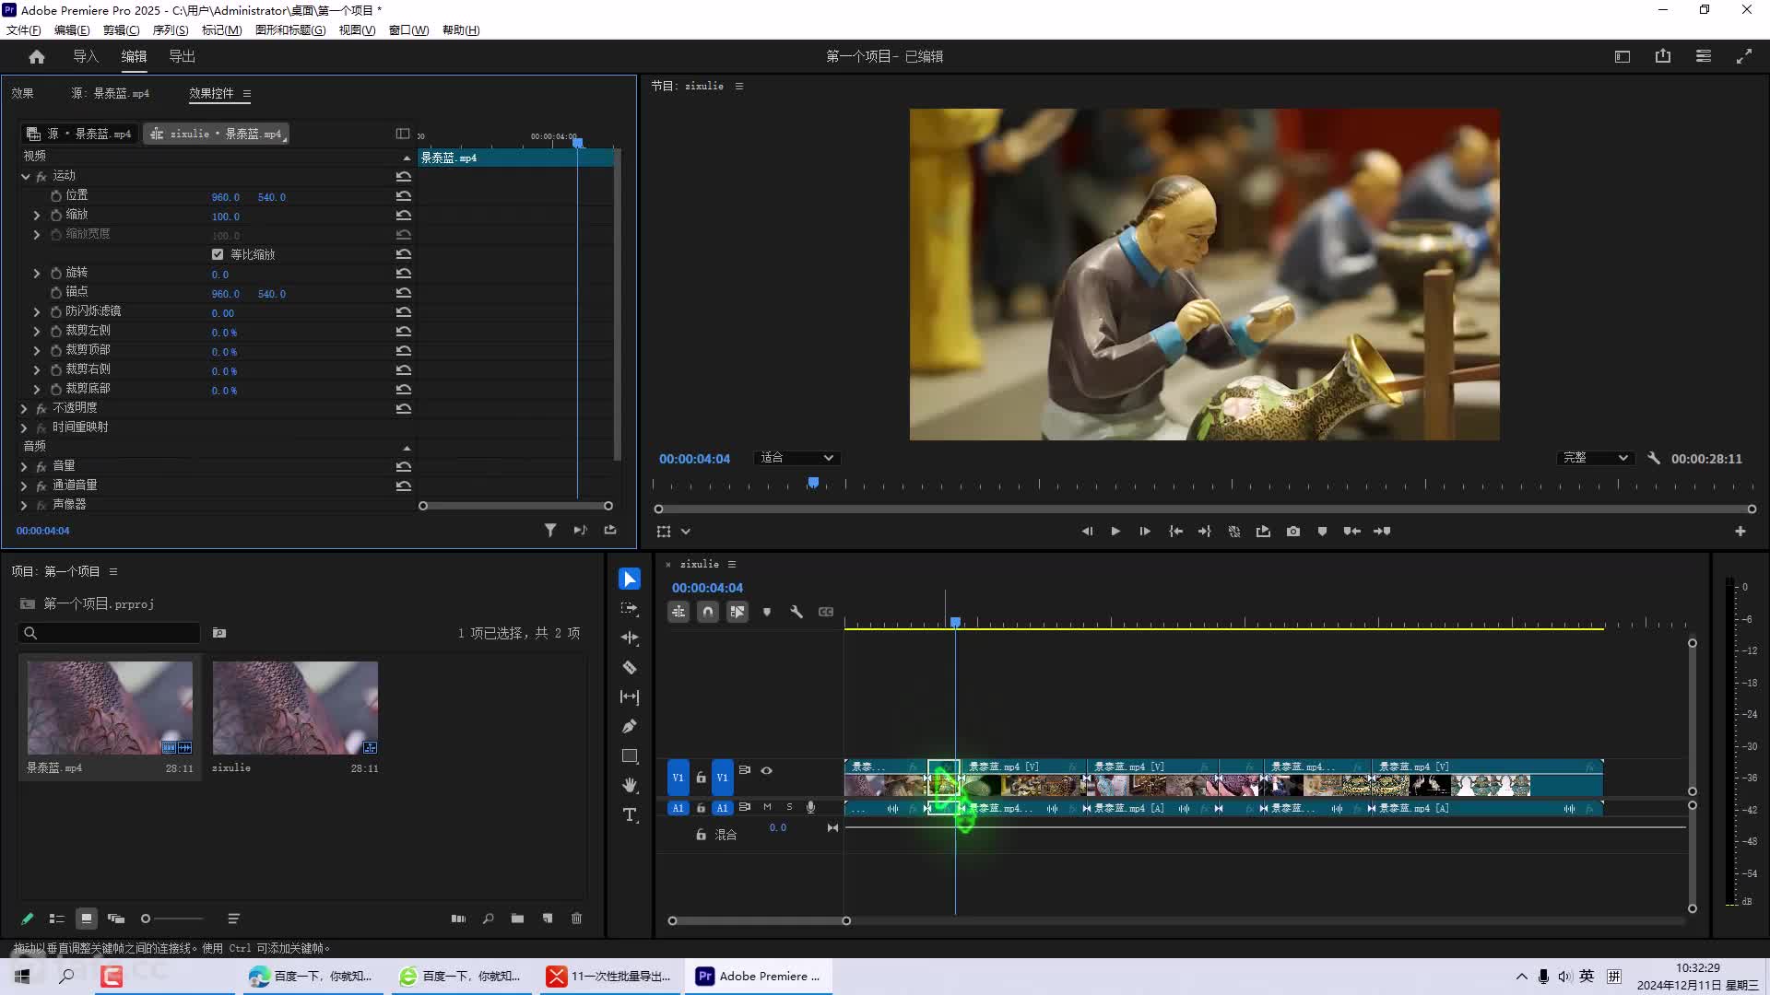Switch project panel to icon view

tap(87, 919)
